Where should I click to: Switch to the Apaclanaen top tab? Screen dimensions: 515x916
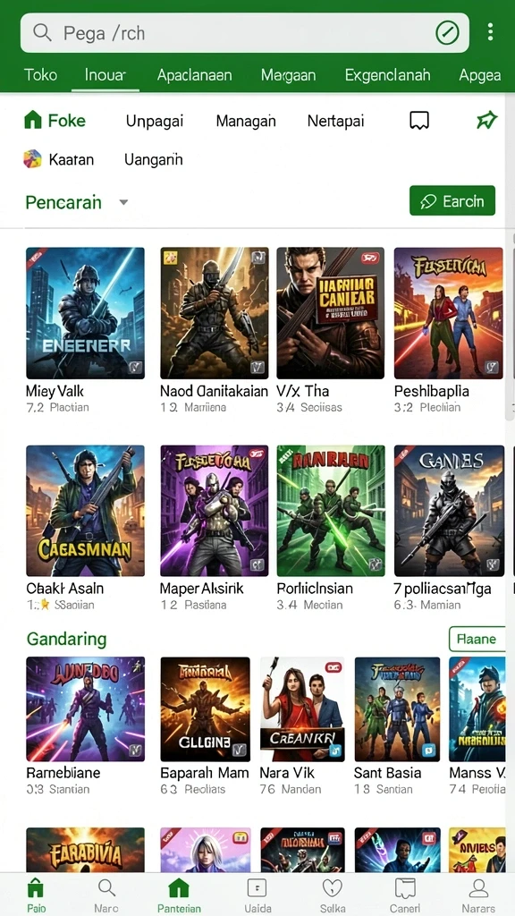[194, 75]
